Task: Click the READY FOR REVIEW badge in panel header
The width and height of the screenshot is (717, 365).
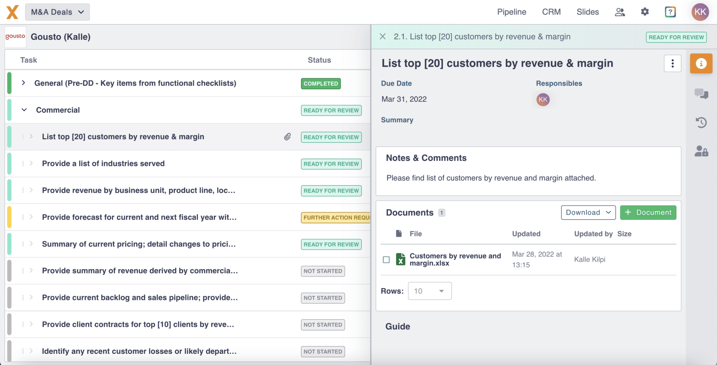Action: (676, 37)
